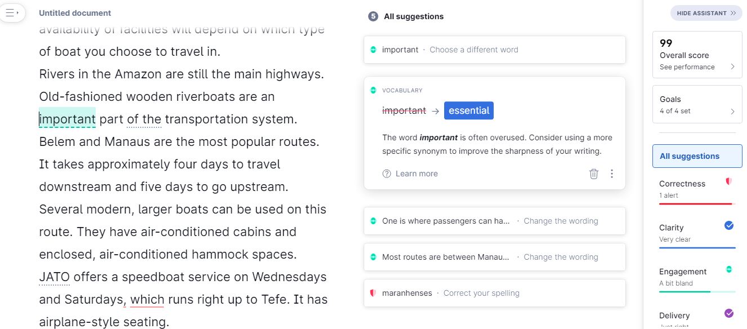Image resolution: width=747 pixels, height=329 pixels.
Task: Expand Overall score See performance chevron
Action: [732, 66]
